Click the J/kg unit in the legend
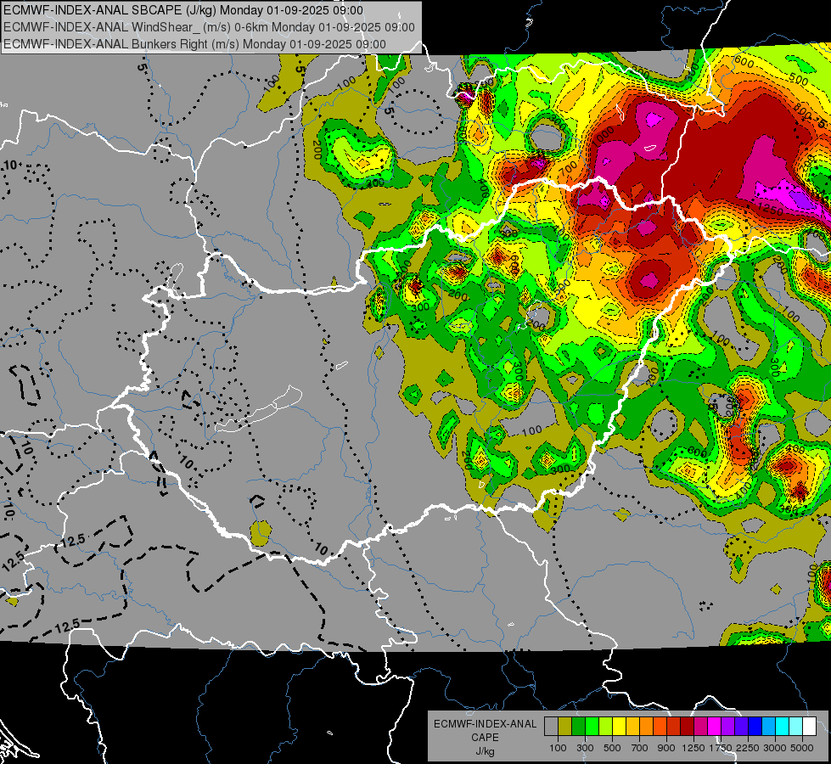The height and width of the screenshot is (764, 831). point(485,751)
